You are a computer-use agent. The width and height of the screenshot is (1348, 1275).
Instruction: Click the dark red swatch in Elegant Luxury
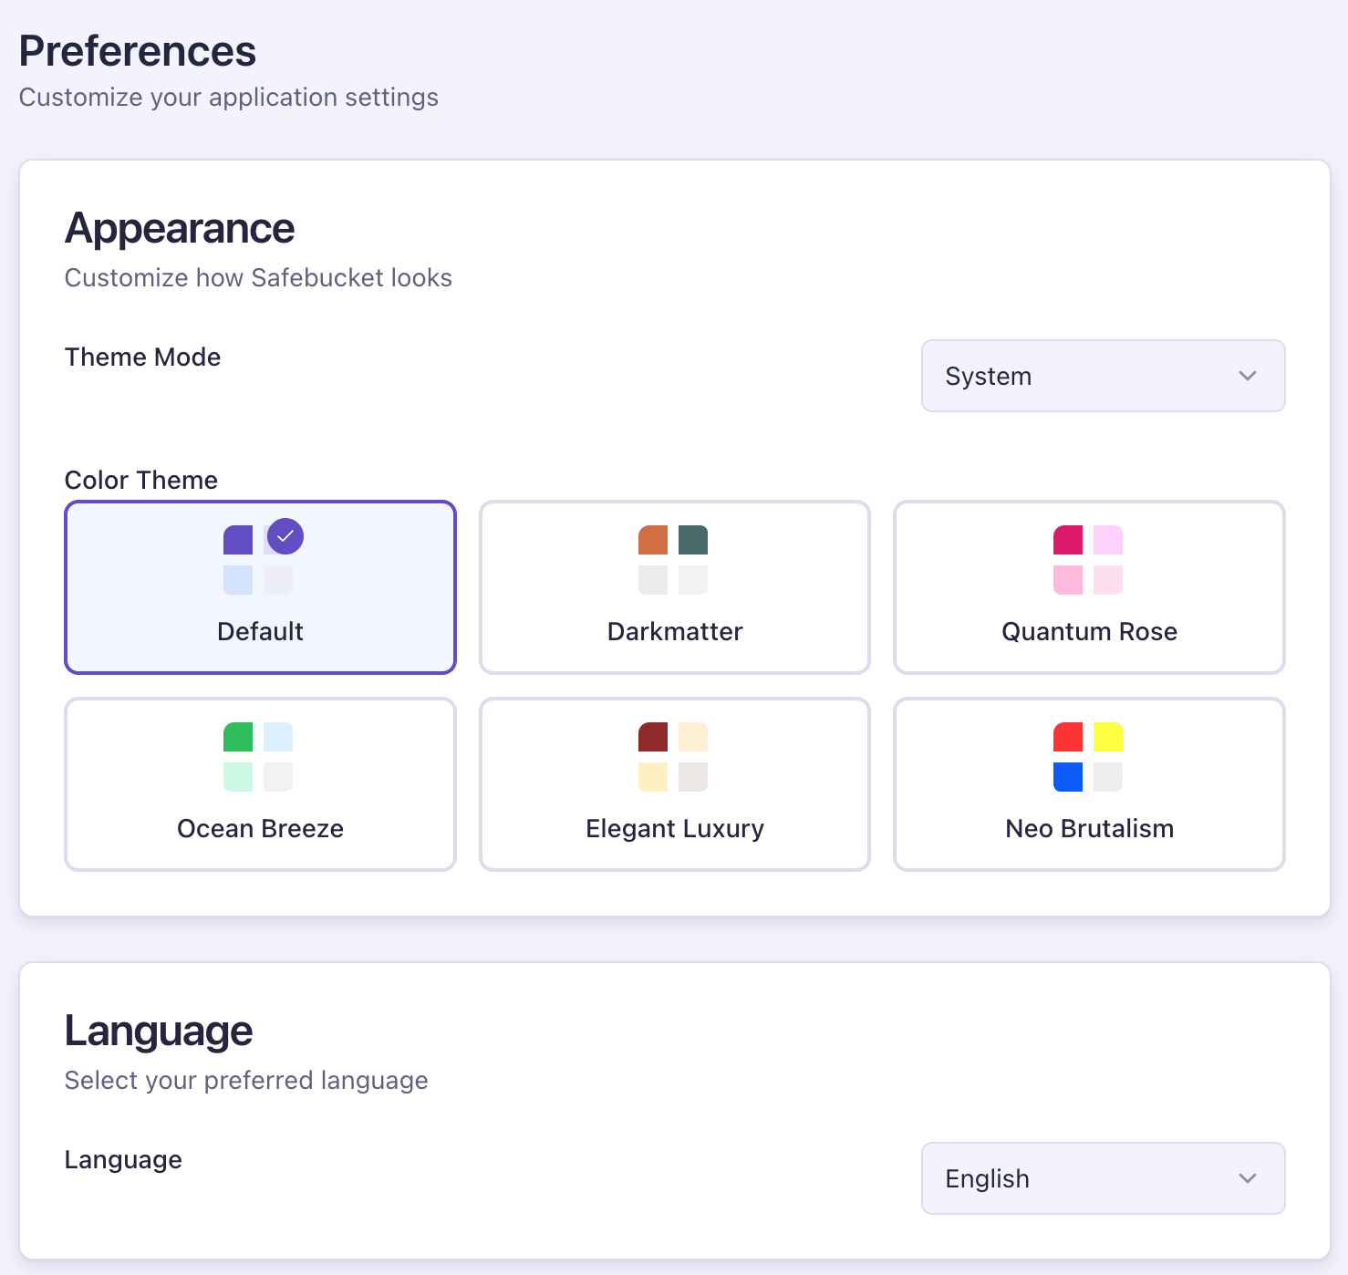[x=652, y=736]
